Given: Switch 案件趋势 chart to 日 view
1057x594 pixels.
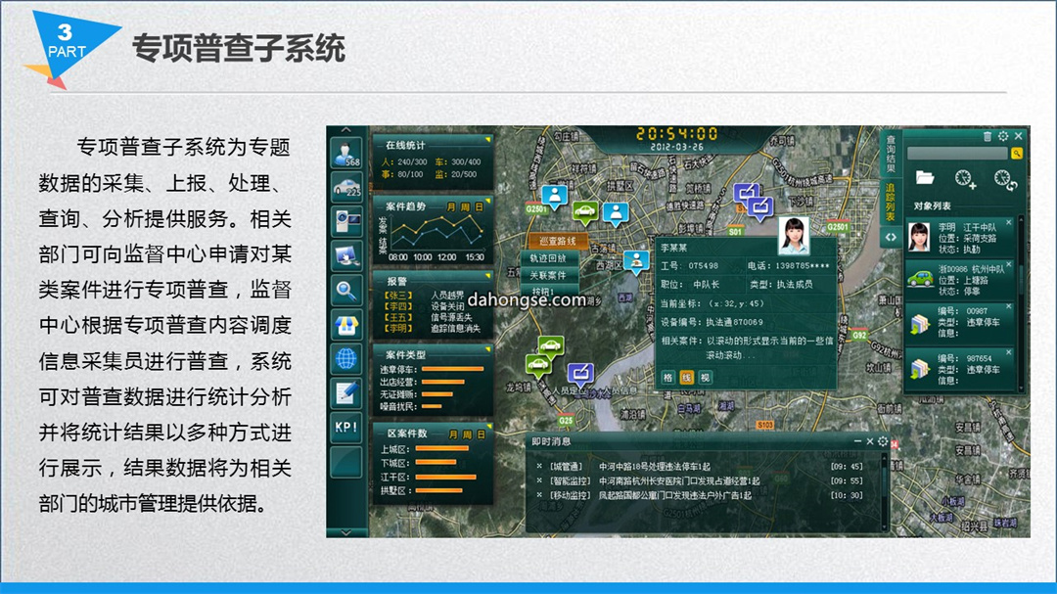Looking at the screenshot, I should tap(479, 207).
